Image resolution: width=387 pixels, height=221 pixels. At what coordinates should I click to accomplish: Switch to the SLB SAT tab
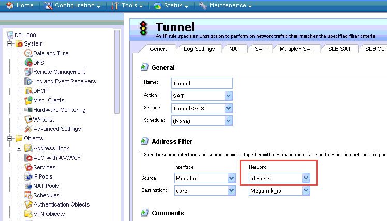click(339, 49)
